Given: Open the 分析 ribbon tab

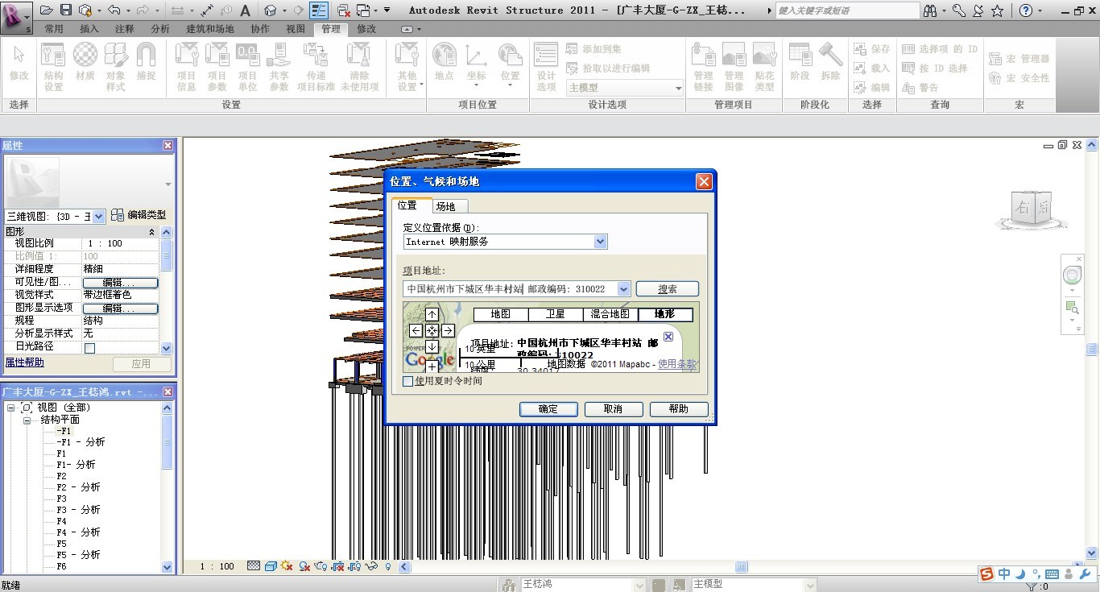Looking at the screenshot, I should 160,28.
